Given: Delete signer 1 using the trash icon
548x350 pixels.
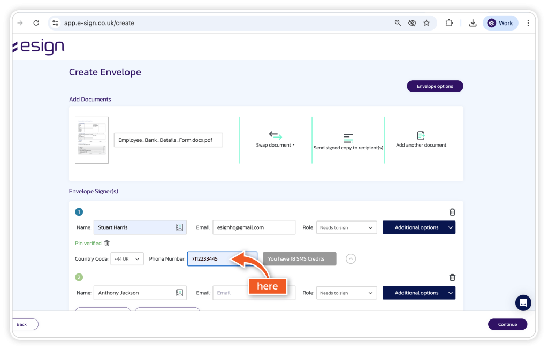Looking at the screenshot, I should (452, 212).
